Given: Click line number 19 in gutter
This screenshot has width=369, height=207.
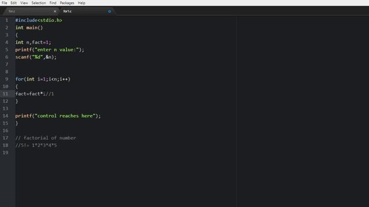Looking at the screenshot, I should pos(5,153).
